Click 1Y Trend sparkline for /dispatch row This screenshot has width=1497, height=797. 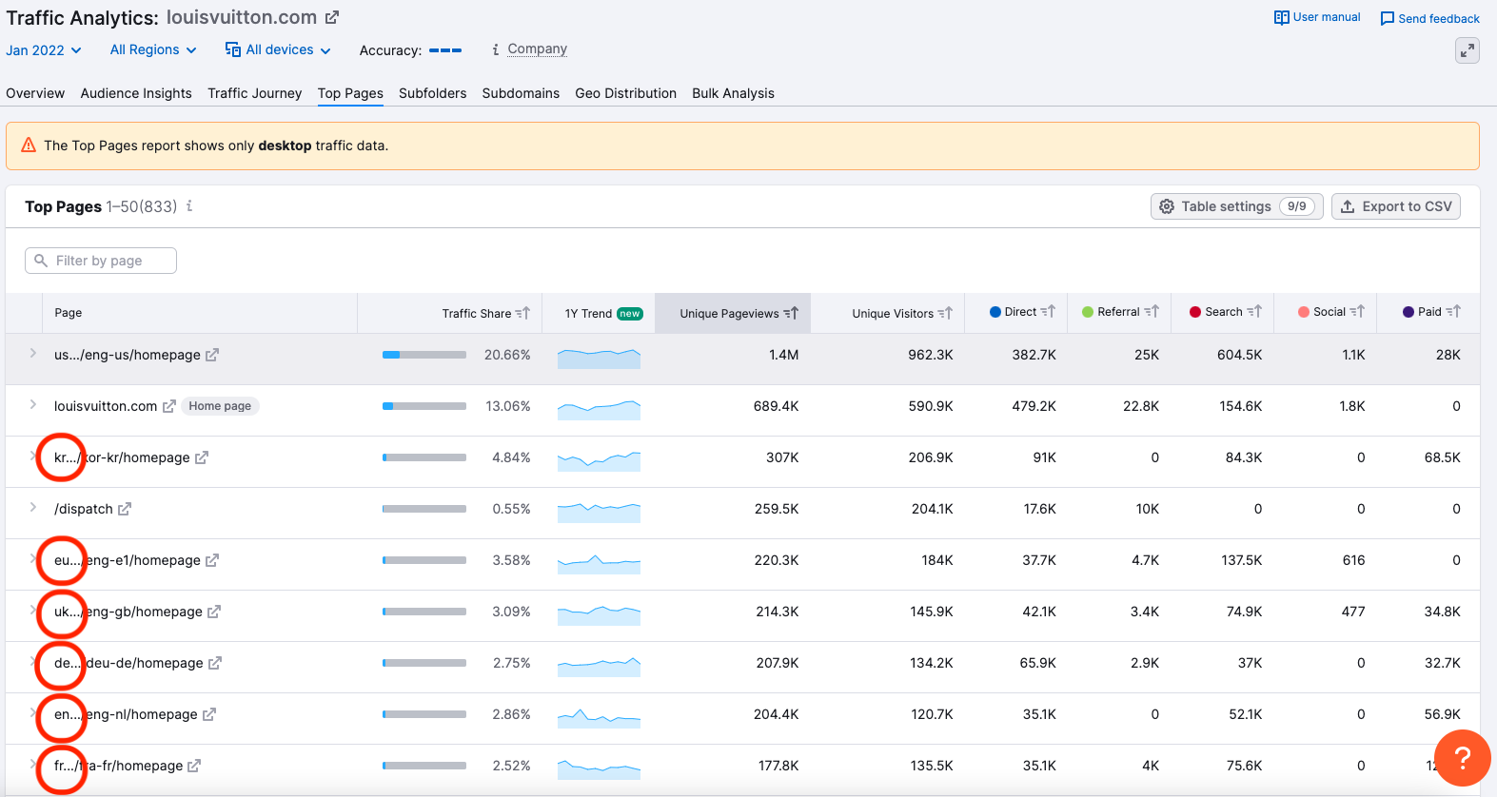click(599, 512)
